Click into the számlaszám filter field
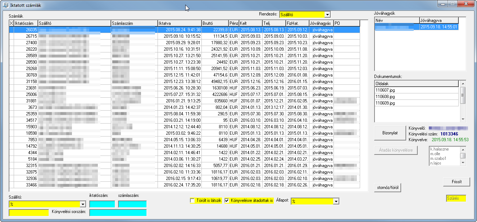 click(132, 204)
